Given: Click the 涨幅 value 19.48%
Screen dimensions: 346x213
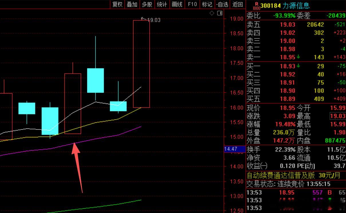Looking at the screenshot, I should tap(285, 125).
